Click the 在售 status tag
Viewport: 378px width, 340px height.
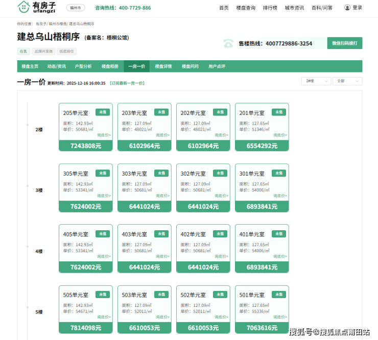click(x=23, y=52)
